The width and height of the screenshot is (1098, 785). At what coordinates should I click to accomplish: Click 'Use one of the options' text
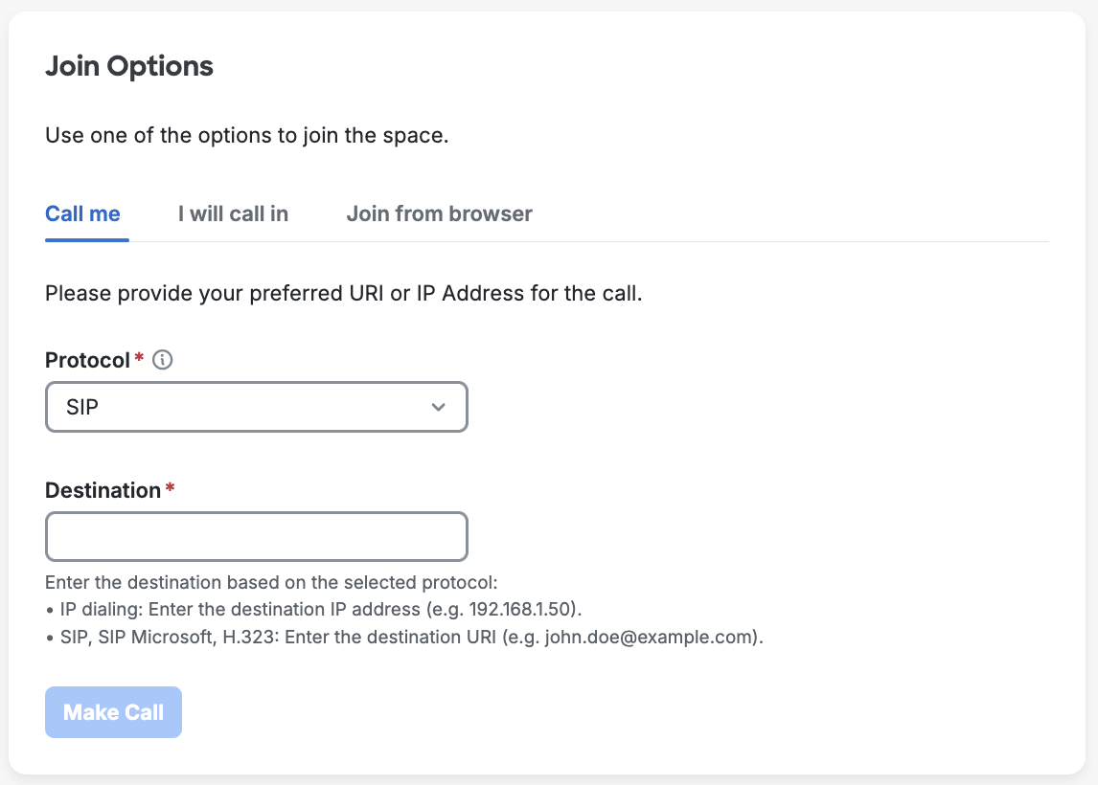coord(246,135)
